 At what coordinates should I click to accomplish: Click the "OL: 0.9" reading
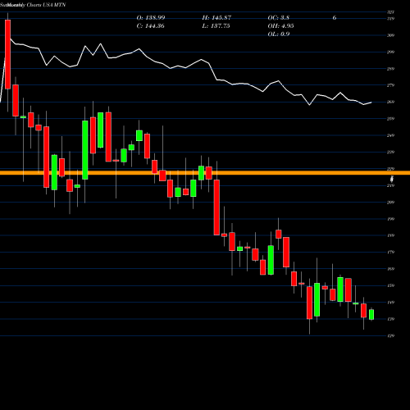click(279, 34)
